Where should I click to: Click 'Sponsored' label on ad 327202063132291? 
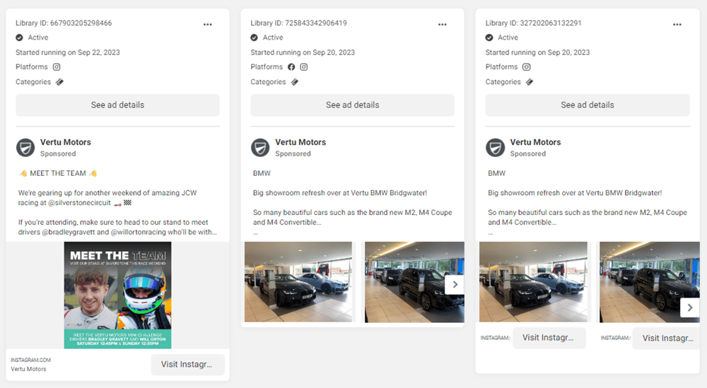528,153
